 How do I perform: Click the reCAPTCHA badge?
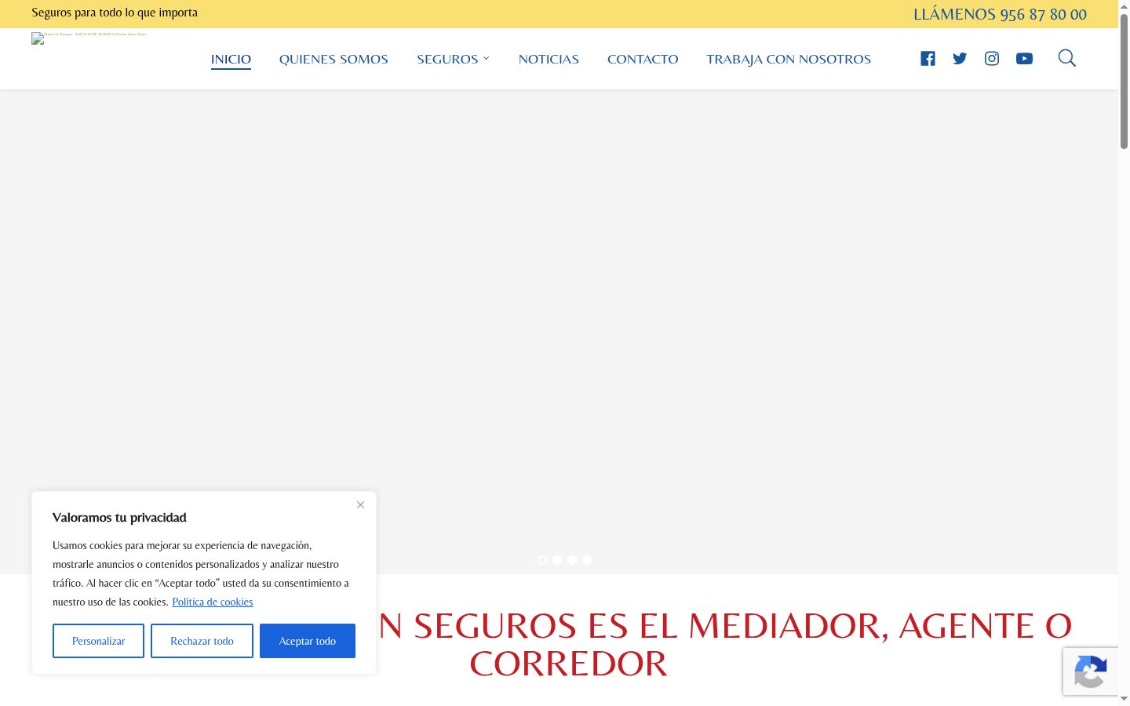(1091, 671)
